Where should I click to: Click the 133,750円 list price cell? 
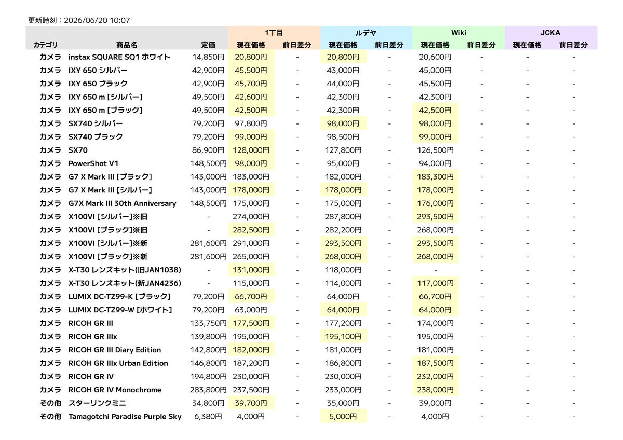tap(209, 323)
